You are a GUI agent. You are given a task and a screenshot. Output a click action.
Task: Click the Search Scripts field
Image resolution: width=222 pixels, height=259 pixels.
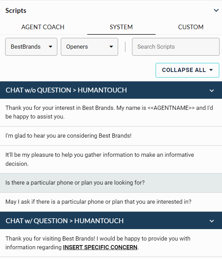175,47
